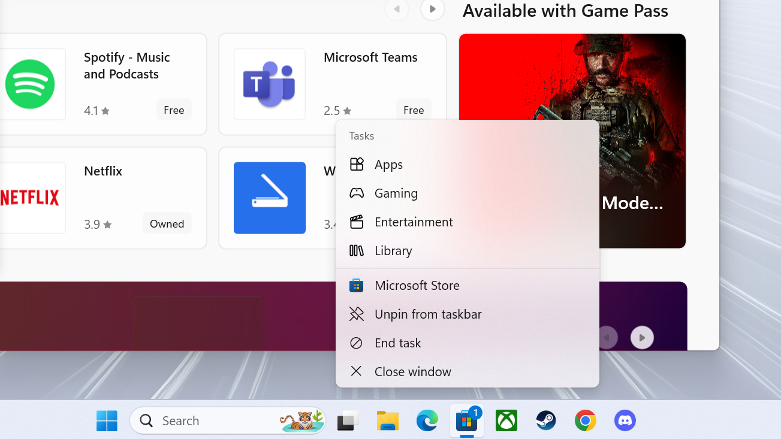The height and width of the screenshot is (439, 781).
Task: Click the Microsoft Store taskbar icon
Action: click(466, 420)
